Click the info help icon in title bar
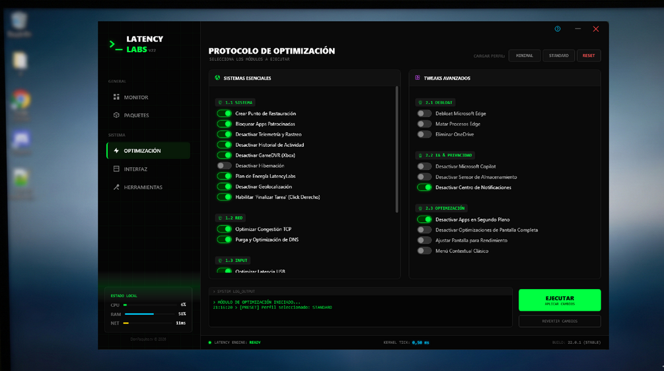The width and height of the screenshot is (664, 371). [x=557, y=29]
